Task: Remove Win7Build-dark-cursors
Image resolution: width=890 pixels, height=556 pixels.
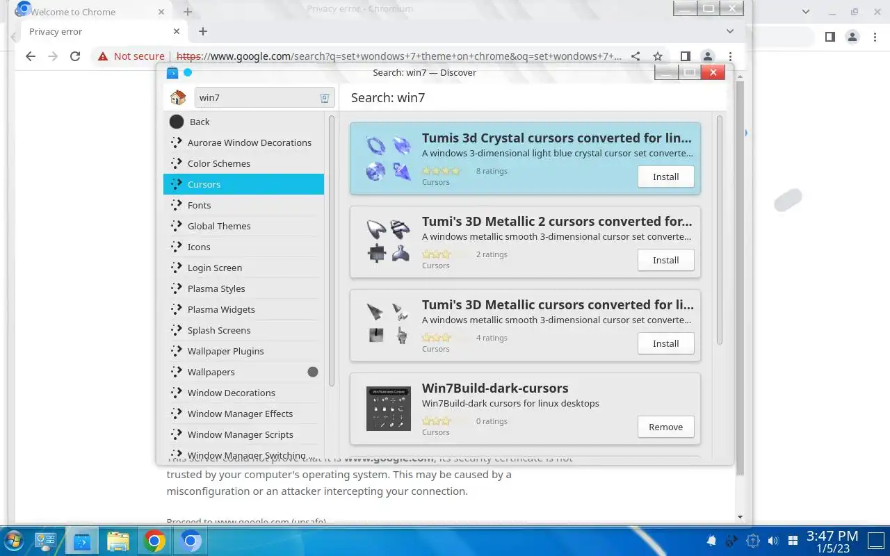Action: [x=665, y=427]
